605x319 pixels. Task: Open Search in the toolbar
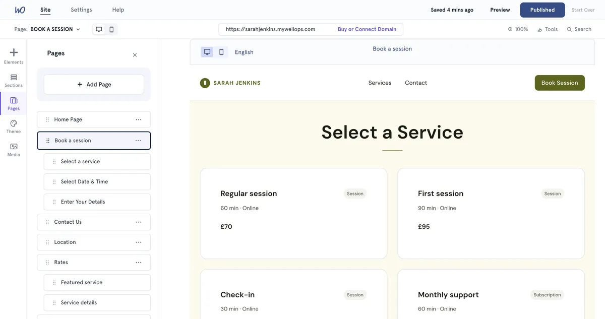(x=579, y=29)
